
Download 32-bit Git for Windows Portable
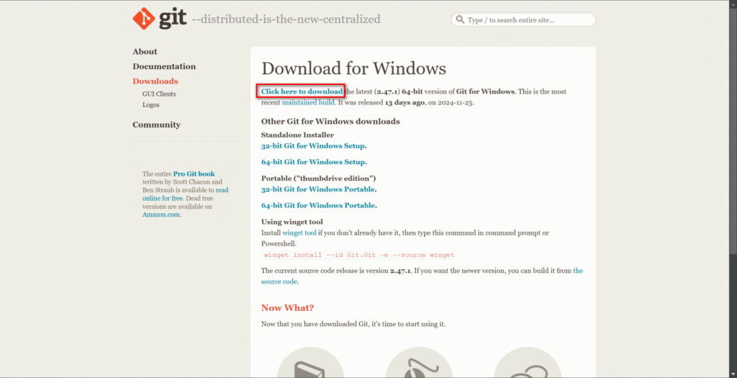coord(317,189)
